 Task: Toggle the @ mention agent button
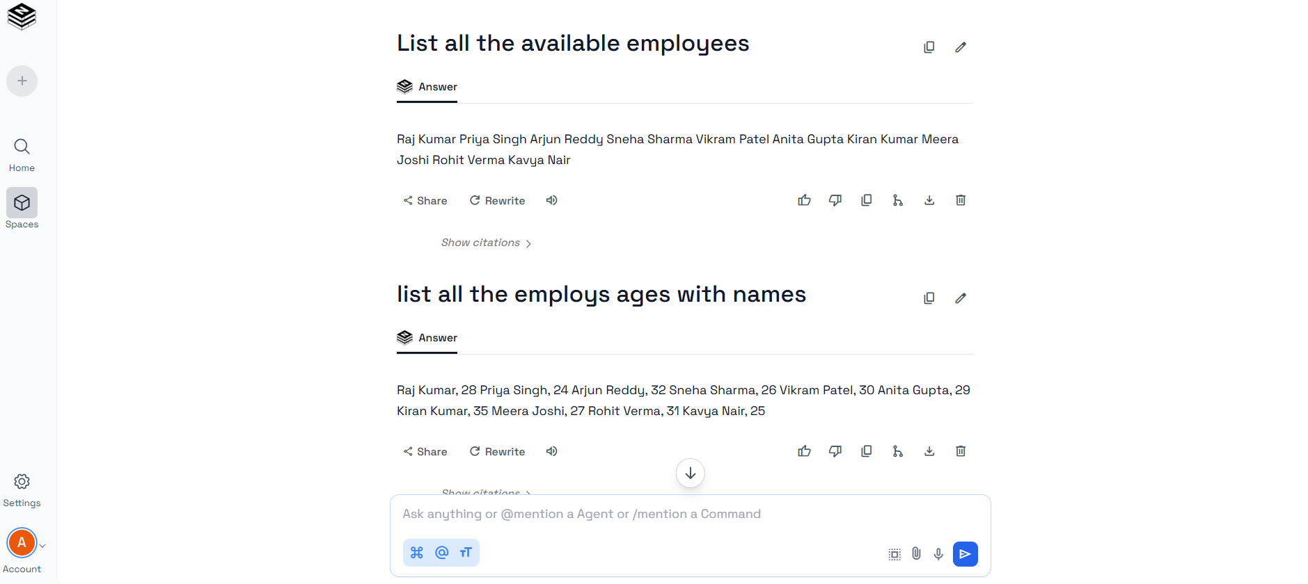[x=441, y=553]
